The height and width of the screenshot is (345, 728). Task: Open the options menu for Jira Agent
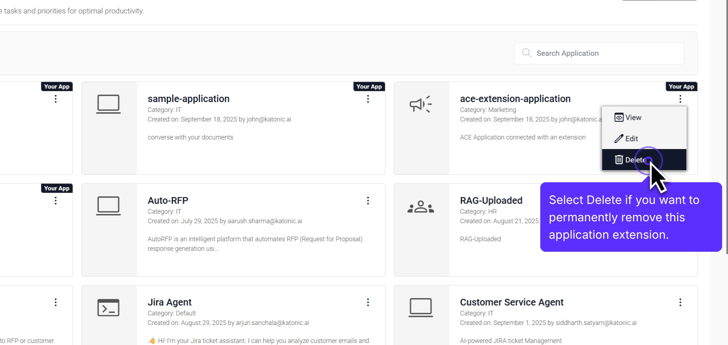(x=367, y=302)
